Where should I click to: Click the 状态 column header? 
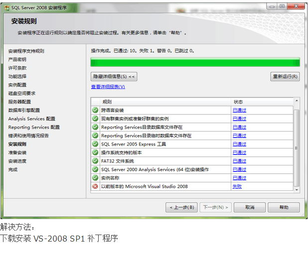(x=262, y=102)
